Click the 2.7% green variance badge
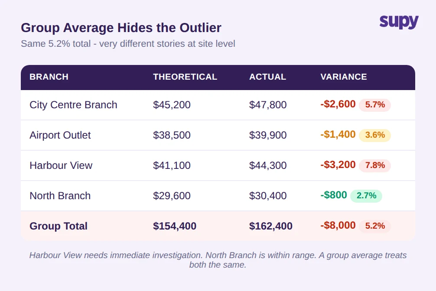The height and width of the screenshot is (291, 436). click(366, 196)
